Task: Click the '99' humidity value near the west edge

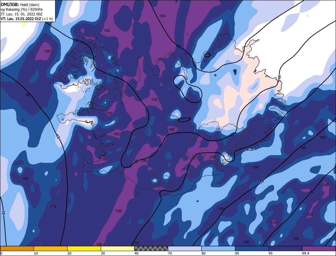Action: 28,95
